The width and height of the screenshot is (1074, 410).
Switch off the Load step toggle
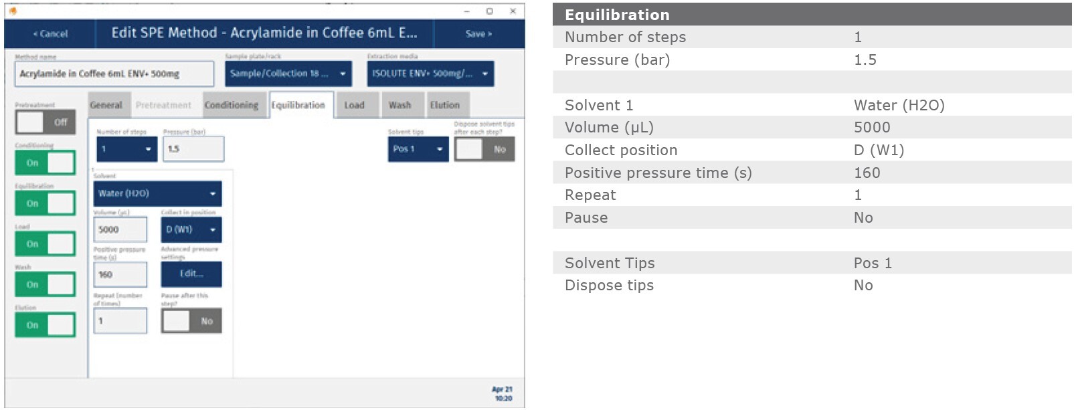45,244
